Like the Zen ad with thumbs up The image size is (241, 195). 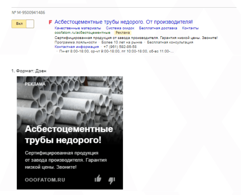coord(98,178)
